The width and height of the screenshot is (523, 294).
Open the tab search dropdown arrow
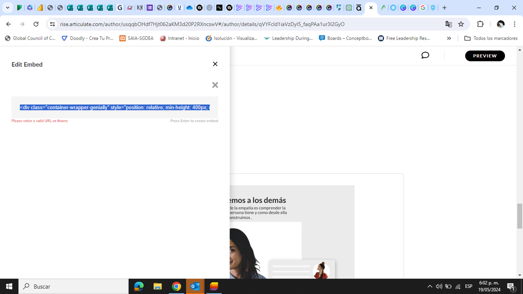(7, 8)
